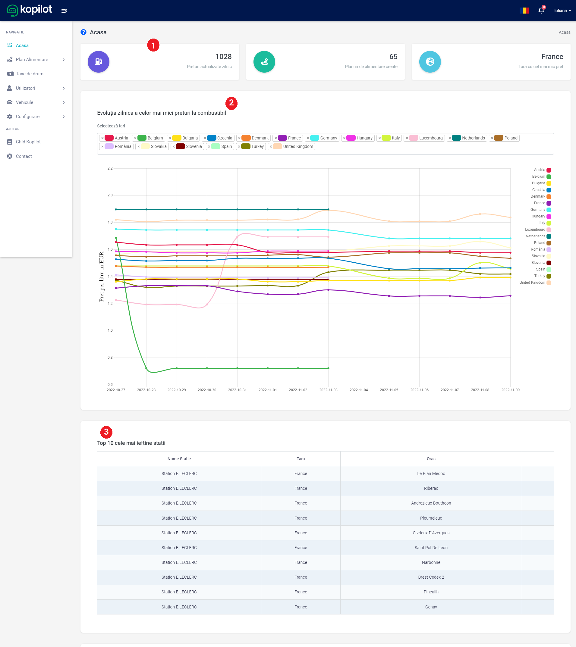The image size is (576, 647).
Task: Go to Taxe de drum page
Action: click(x=30, y=74)
